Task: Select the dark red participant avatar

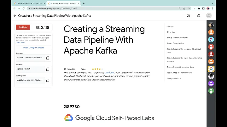Action: (211, 54)
